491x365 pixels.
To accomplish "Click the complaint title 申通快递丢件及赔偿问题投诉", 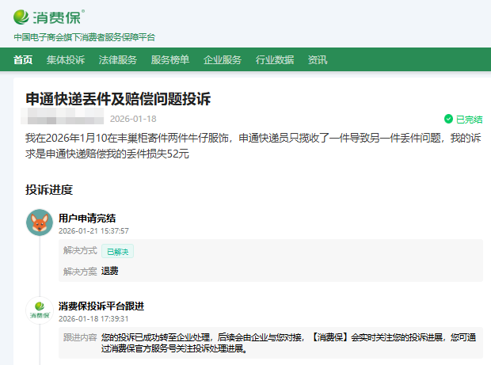I will 118,99.
